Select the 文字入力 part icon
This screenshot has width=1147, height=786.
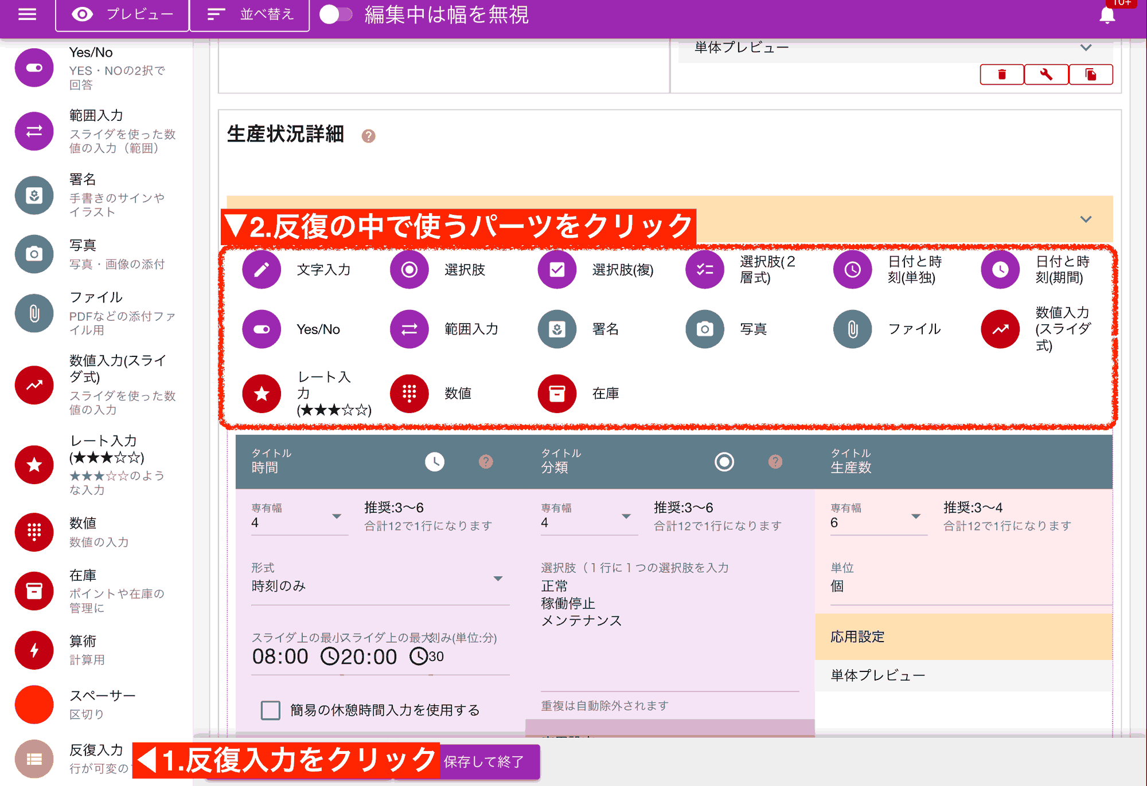[x=262, y=269]
